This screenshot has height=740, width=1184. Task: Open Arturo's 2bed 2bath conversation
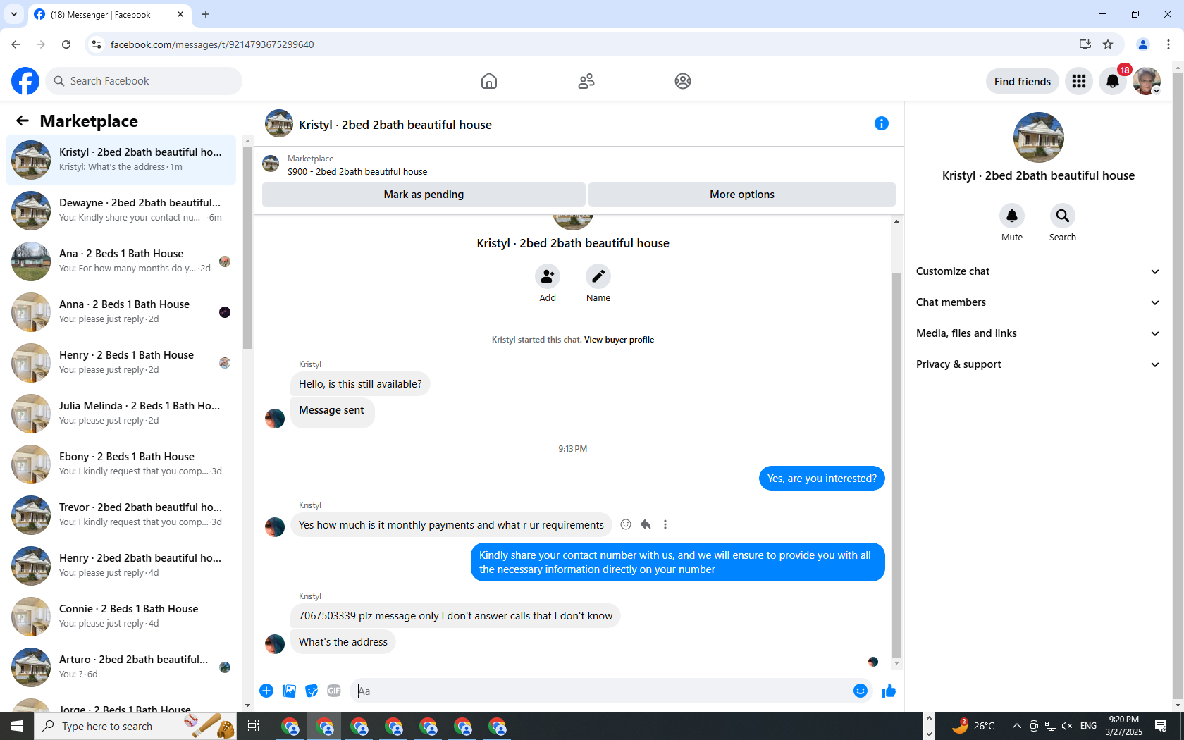(121, 667)
